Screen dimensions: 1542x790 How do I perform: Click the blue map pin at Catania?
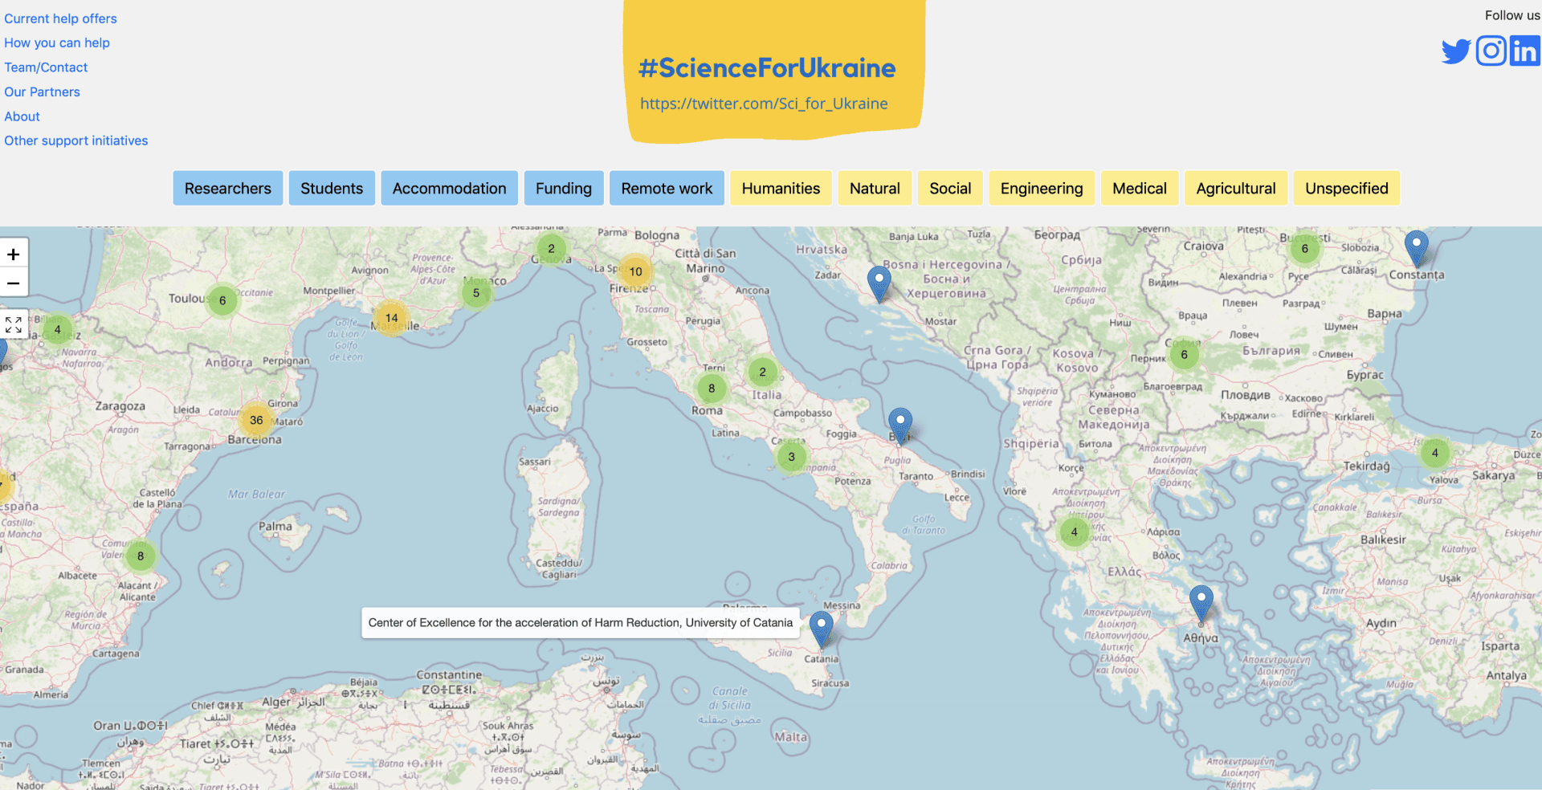821,627
